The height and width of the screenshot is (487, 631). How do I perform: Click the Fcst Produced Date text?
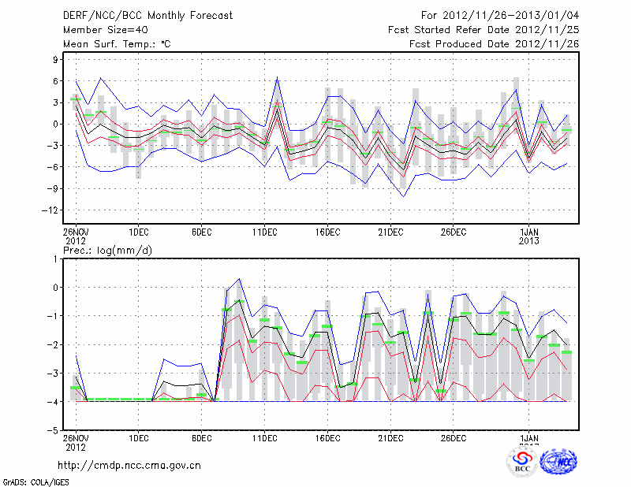pos(494,44)
